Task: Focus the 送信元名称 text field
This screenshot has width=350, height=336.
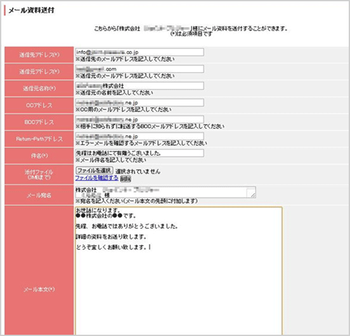Action: coord(139,86)
